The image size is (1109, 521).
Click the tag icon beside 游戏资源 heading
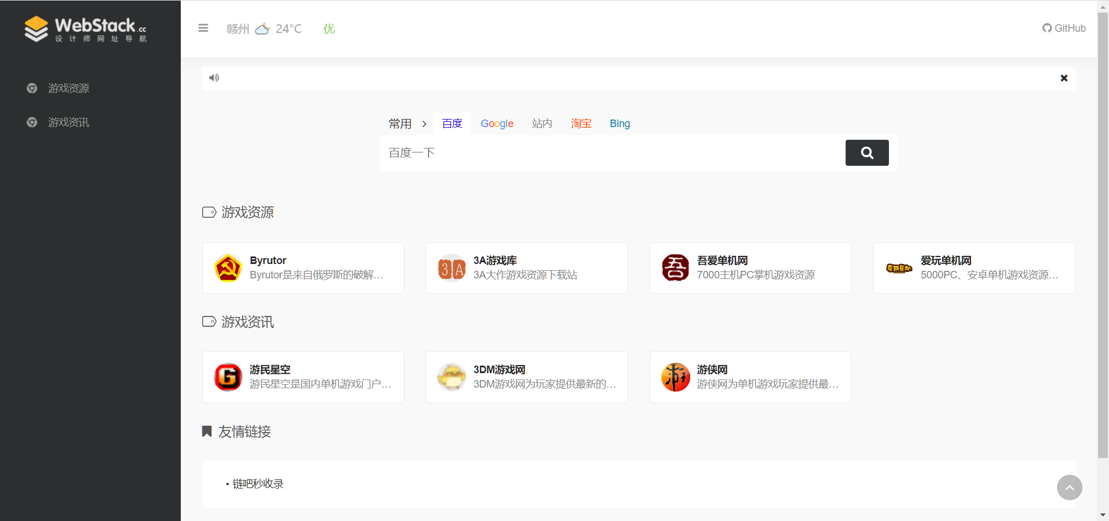pos(209,213)
